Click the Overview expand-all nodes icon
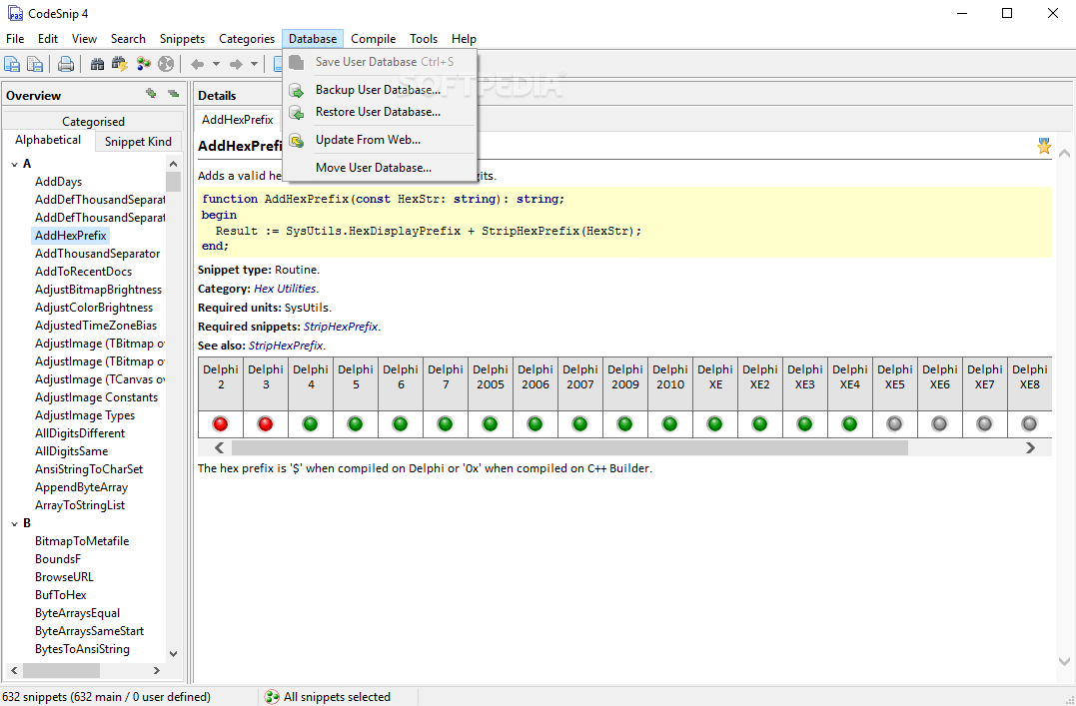1076x706 pixels. 151,94
